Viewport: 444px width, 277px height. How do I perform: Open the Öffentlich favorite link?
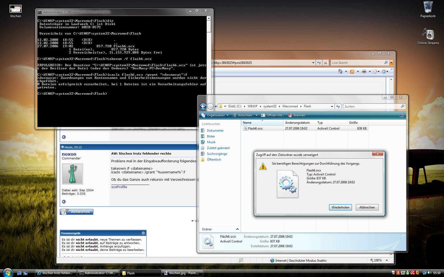click(214, 160)
